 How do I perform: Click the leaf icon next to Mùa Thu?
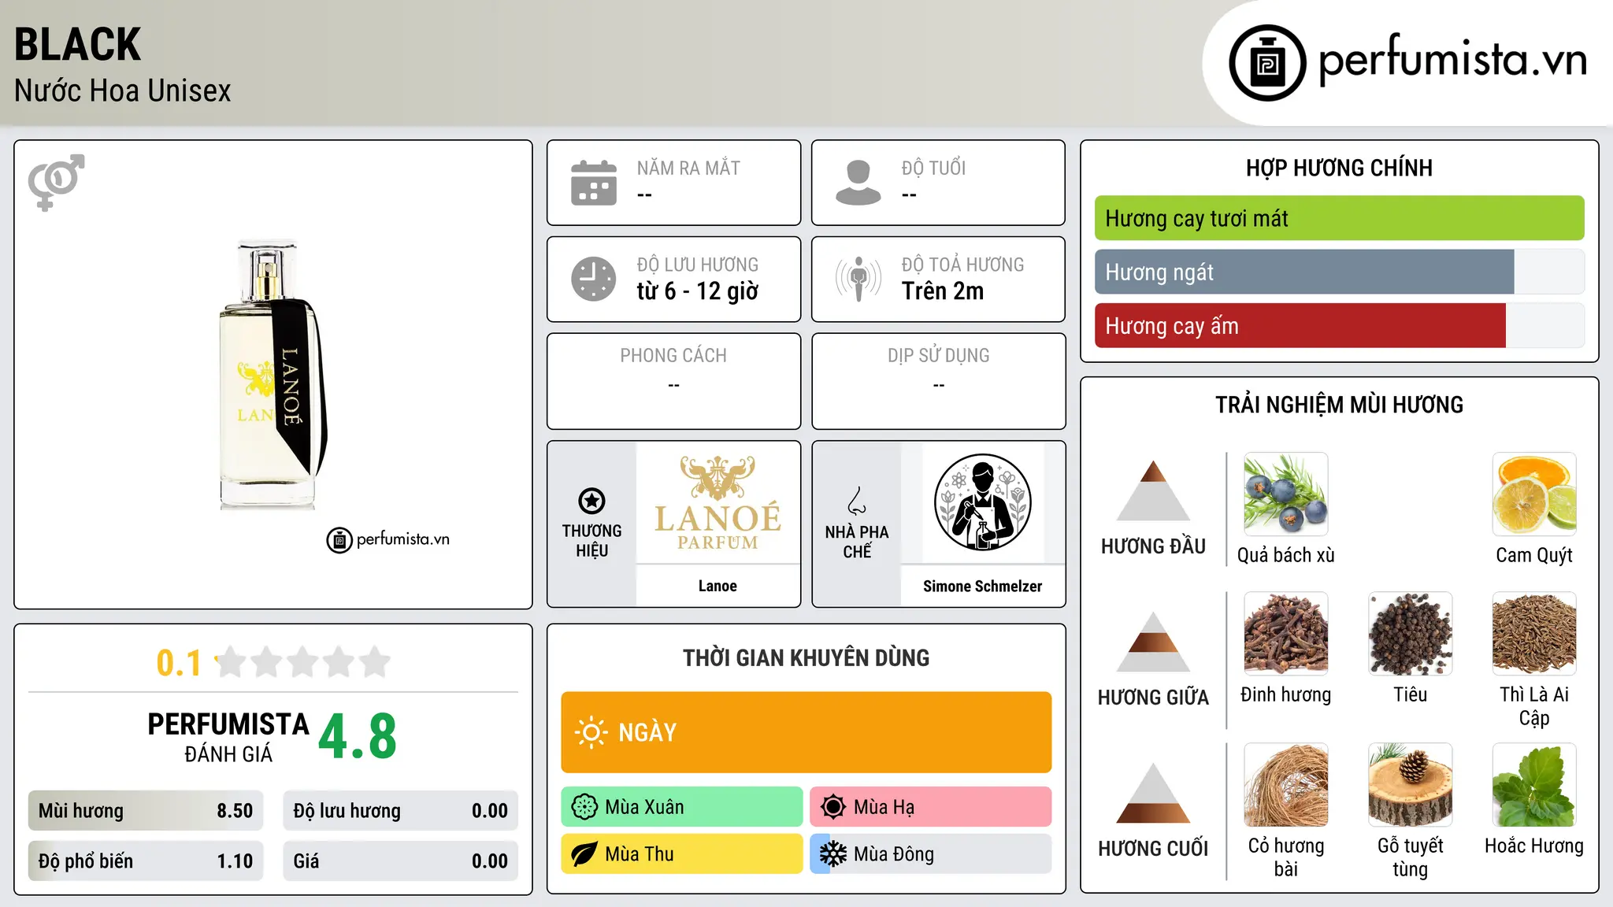pyautogui.click(x=584, y=854)
